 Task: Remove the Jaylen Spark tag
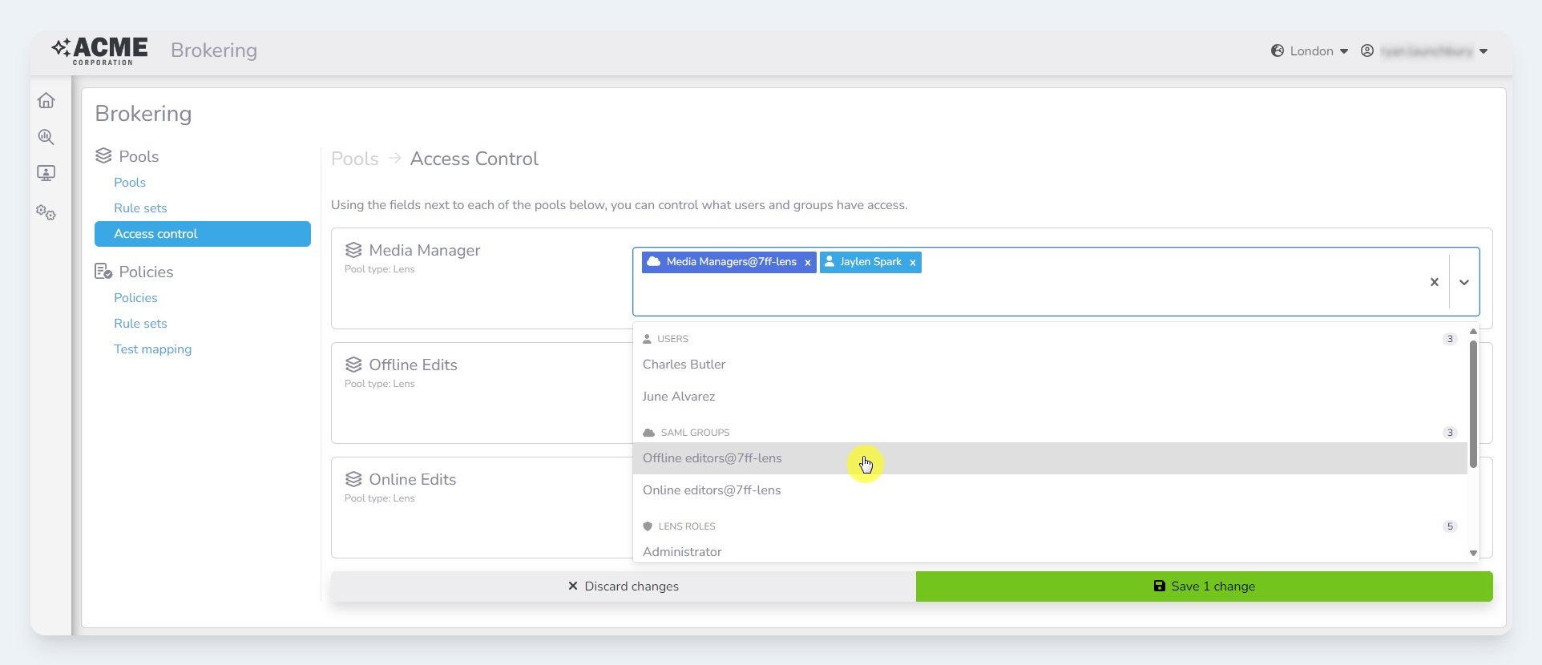[x=912, y=263]
